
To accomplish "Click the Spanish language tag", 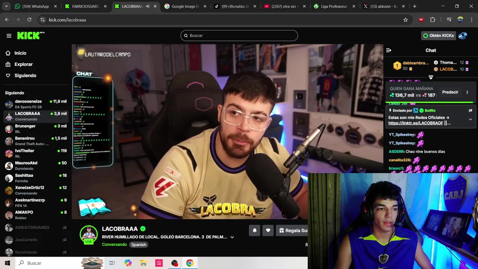I will (x=139, y=245).
